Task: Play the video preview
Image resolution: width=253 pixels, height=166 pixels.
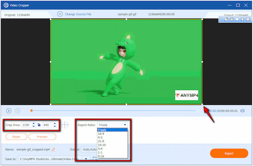Action: point(8,111)
